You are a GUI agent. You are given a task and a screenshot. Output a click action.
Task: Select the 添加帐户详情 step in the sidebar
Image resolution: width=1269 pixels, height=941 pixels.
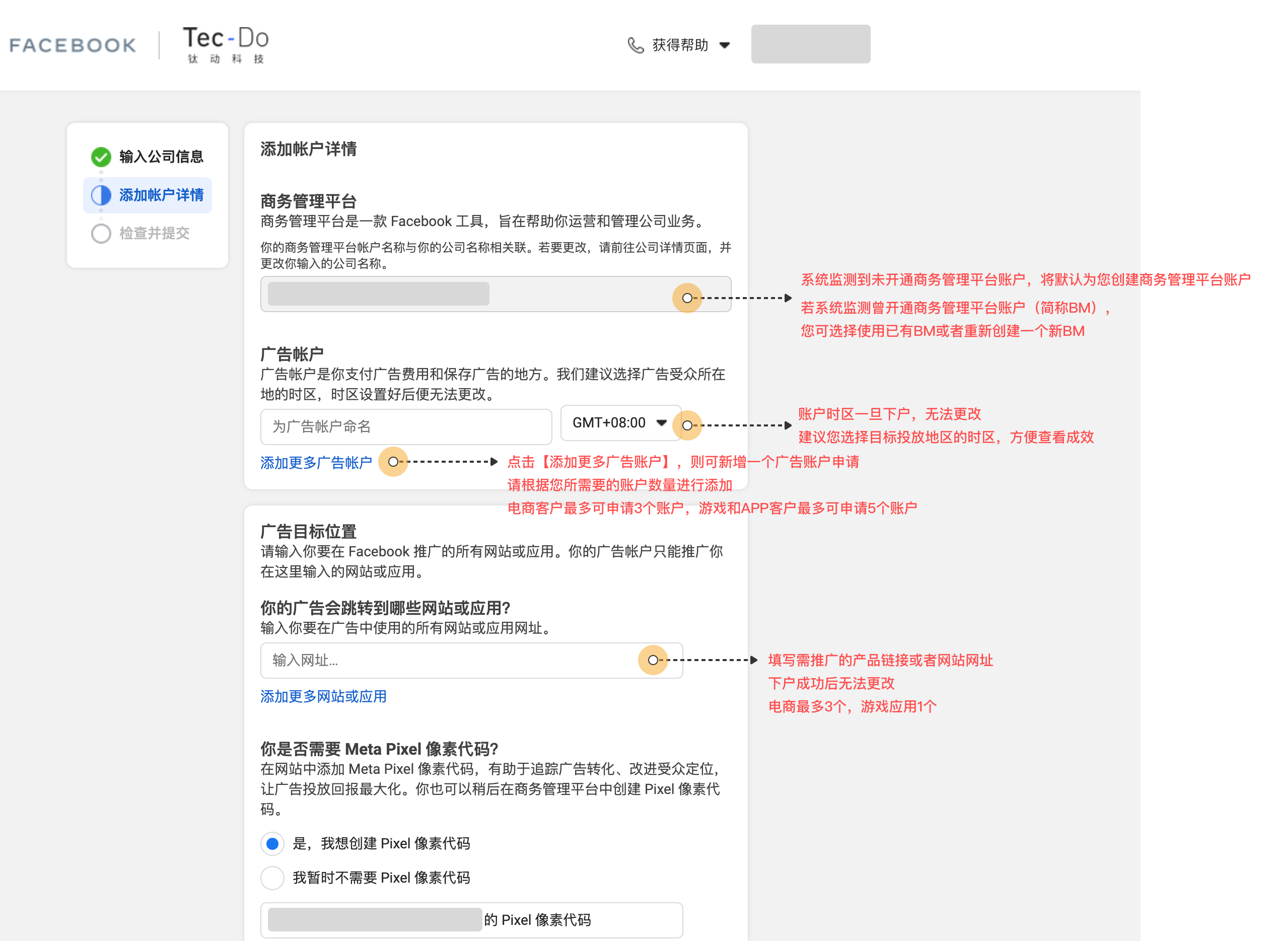148,195
